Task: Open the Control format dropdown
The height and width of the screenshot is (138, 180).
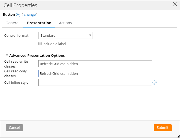Action: pyautogui.click(x=65, y=35)
